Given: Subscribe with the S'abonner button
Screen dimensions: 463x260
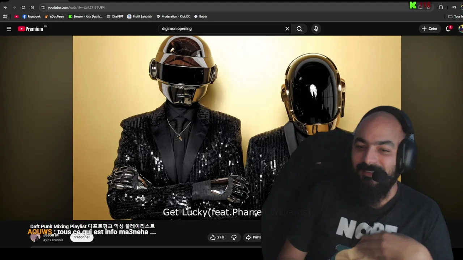Looking at the screenshot, I should (x=82, y=237).
